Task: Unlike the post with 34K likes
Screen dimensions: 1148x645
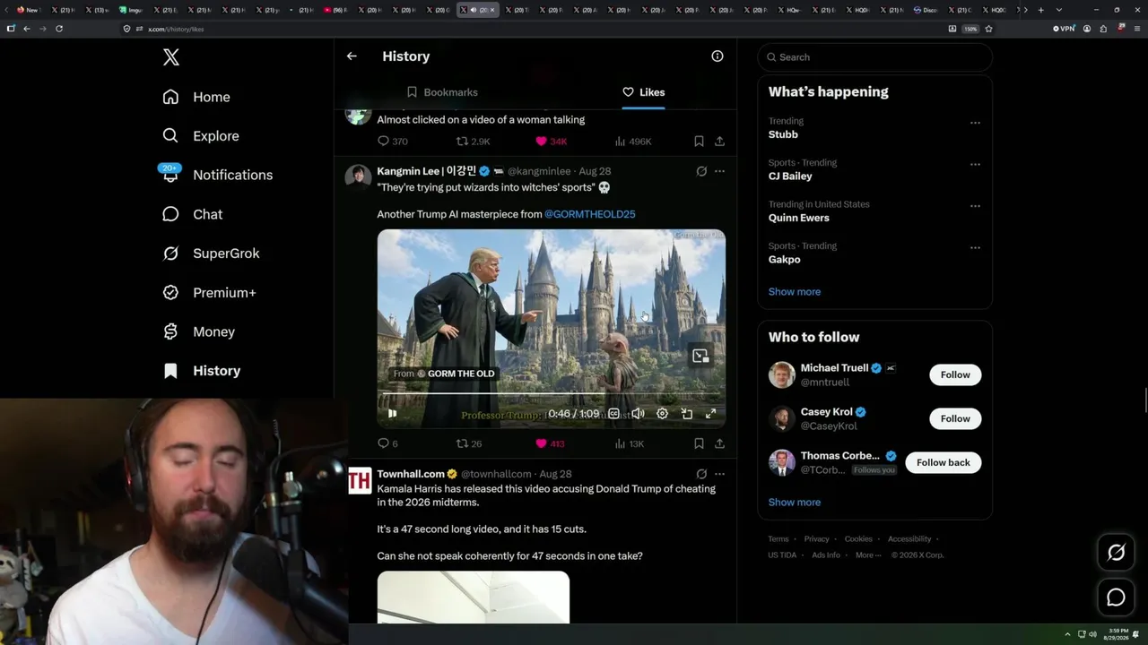Action: coord(552,142)
